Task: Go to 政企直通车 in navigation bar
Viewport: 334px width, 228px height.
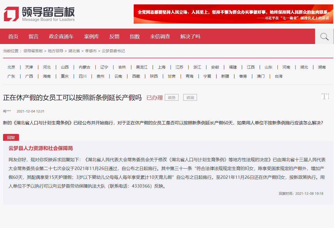Action: pyautogui.click(x=61, y=37)
